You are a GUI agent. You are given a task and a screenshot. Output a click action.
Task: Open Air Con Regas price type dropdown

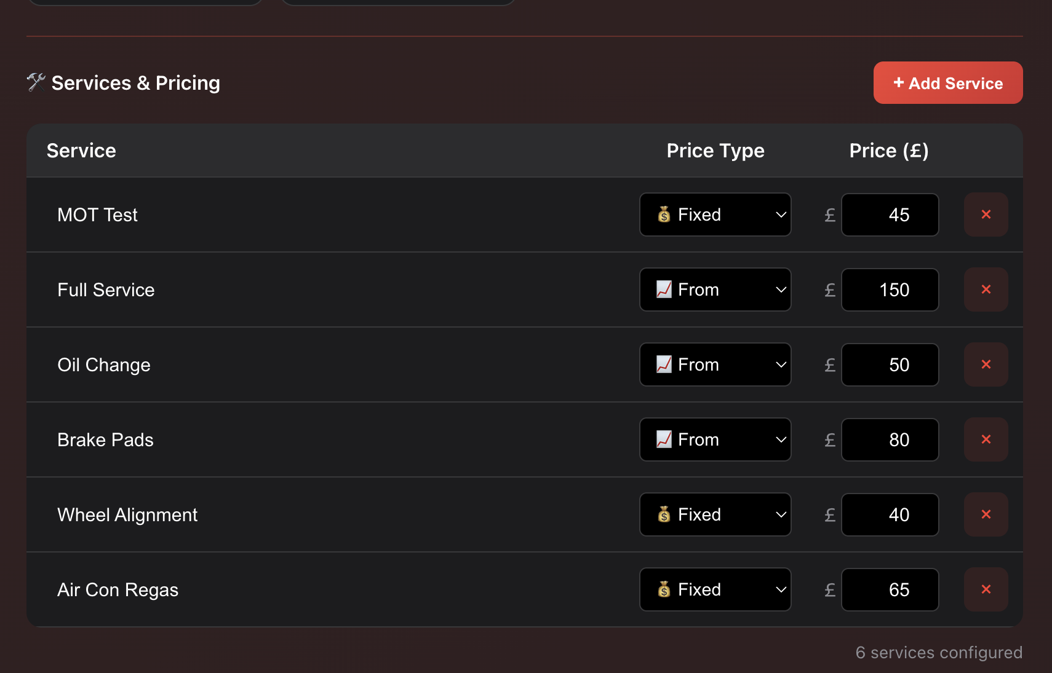715,589
